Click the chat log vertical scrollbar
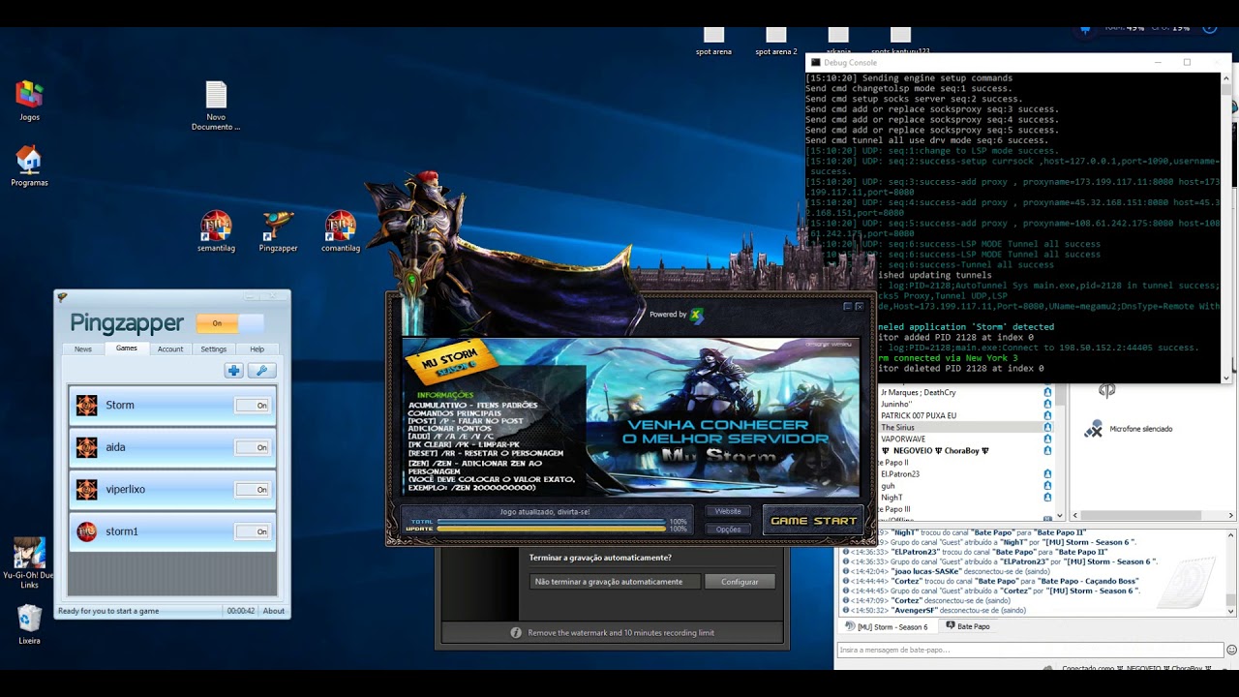 click(x=1231, y=572)
